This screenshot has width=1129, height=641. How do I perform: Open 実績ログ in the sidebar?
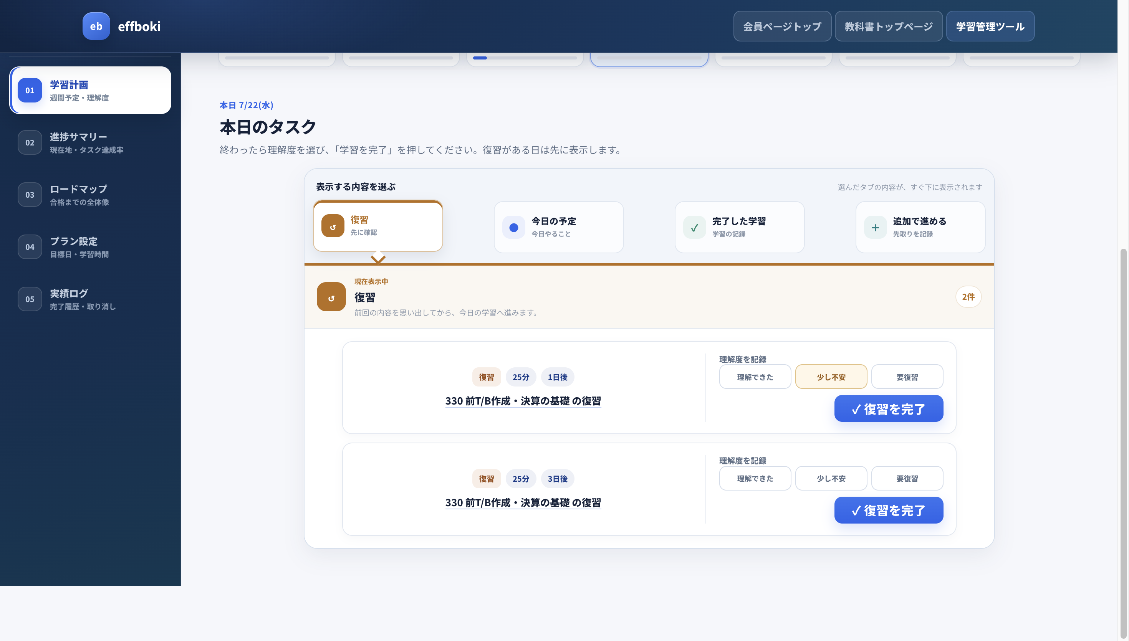point(90,299)
